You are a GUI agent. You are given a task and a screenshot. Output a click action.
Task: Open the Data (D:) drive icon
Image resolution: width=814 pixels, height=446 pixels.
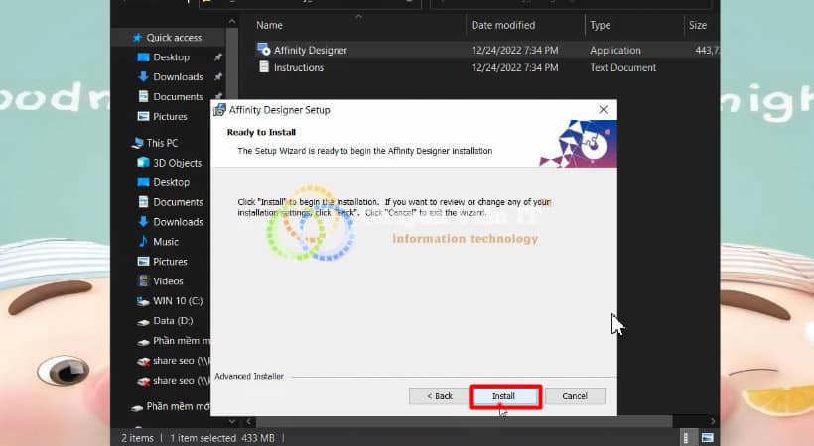tap(143, 321)
